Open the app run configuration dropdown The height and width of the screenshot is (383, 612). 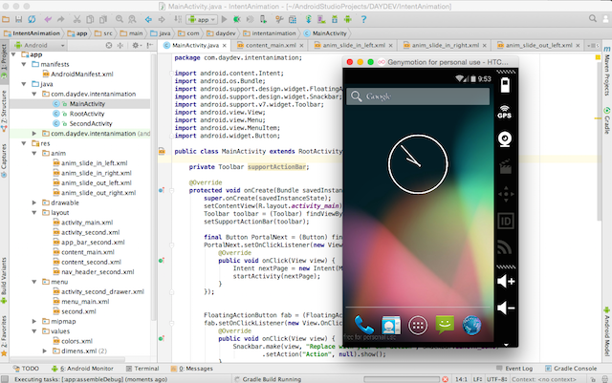(202, 19)
